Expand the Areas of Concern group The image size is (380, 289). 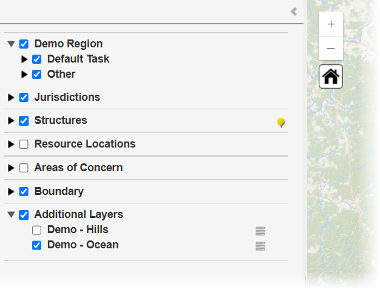11,168
